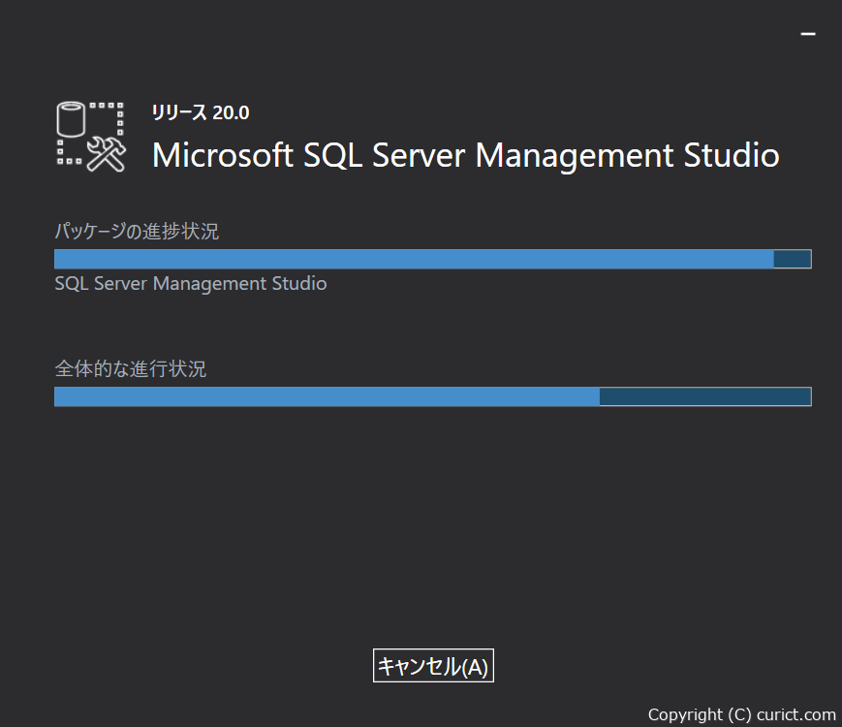
Task: Click the パッケージの進捗状況 label
Action: coord(137,232)
